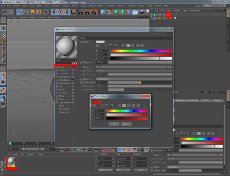This screenshot has width=230, height=176.
Task: Activate the Scale tool
Action: pyautogui.click(x=32, y=11)
